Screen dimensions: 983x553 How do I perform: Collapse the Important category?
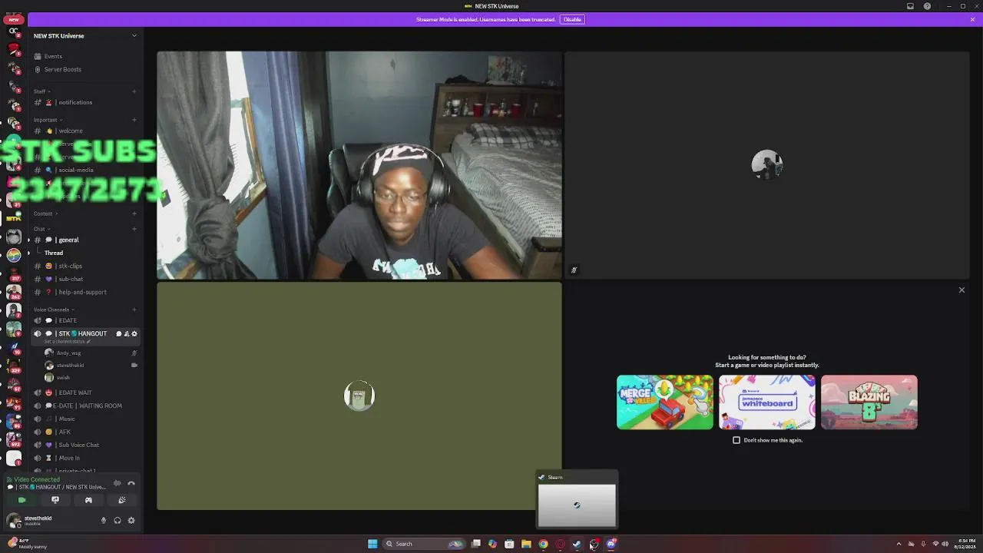(48, 120)
